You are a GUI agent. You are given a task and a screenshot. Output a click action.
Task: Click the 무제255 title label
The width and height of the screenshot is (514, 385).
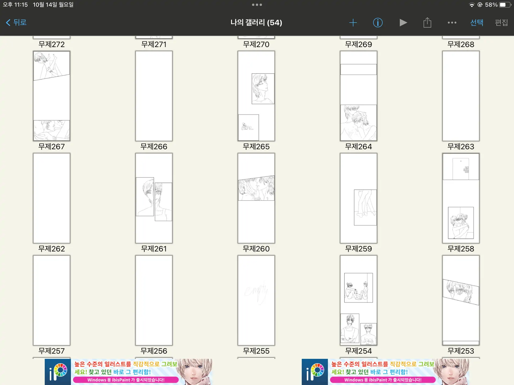click(256, 351)
